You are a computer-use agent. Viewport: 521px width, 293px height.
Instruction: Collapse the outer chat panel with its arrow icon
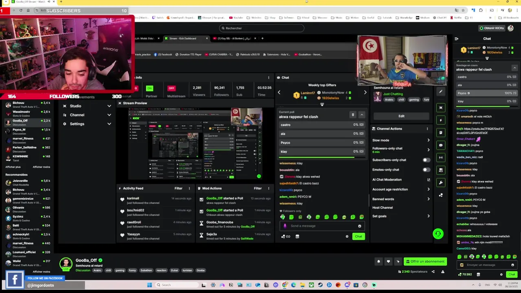[456, 39]
